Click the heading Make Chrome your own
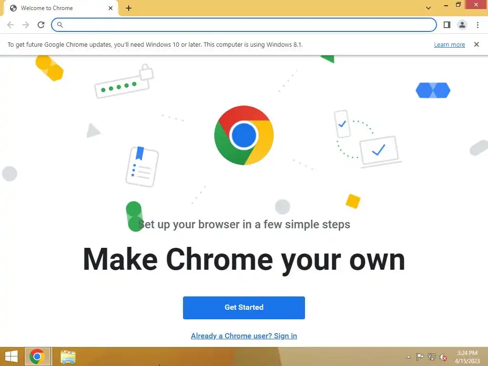The height and width of the screenshot is (366, 488). pos(244,260)
